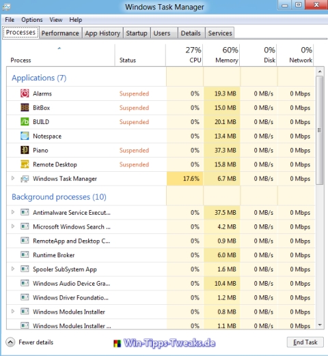Sort by the Memory column header
This screenshot has height=356, width=328.
tap(221, 55)
